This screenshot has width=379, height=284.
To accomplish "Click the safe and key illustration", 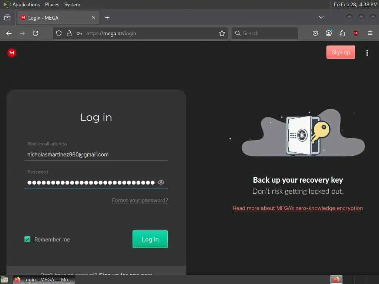I will pos(303,132).
